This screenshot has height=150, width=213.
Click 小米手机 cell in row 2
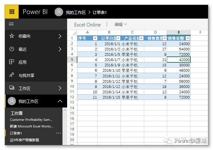pos(133,44)
